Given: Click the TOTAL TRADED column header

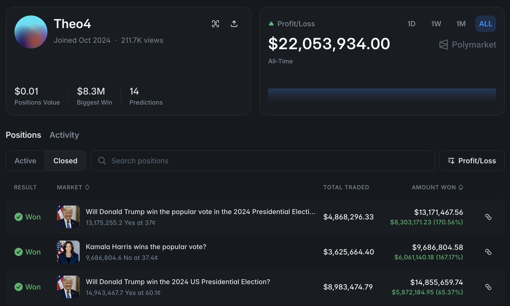Looking at the screenshot, I should click(346, 187).
